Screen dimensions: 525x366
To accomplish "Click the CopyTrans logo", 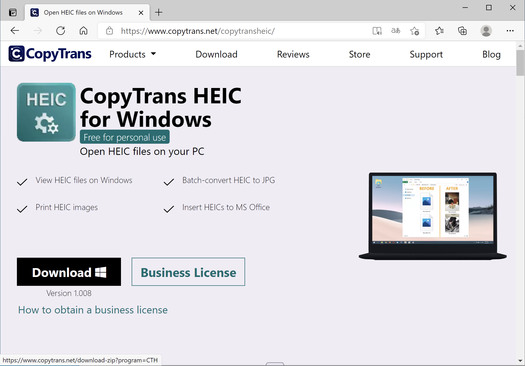I will click(x=50, y=54).
